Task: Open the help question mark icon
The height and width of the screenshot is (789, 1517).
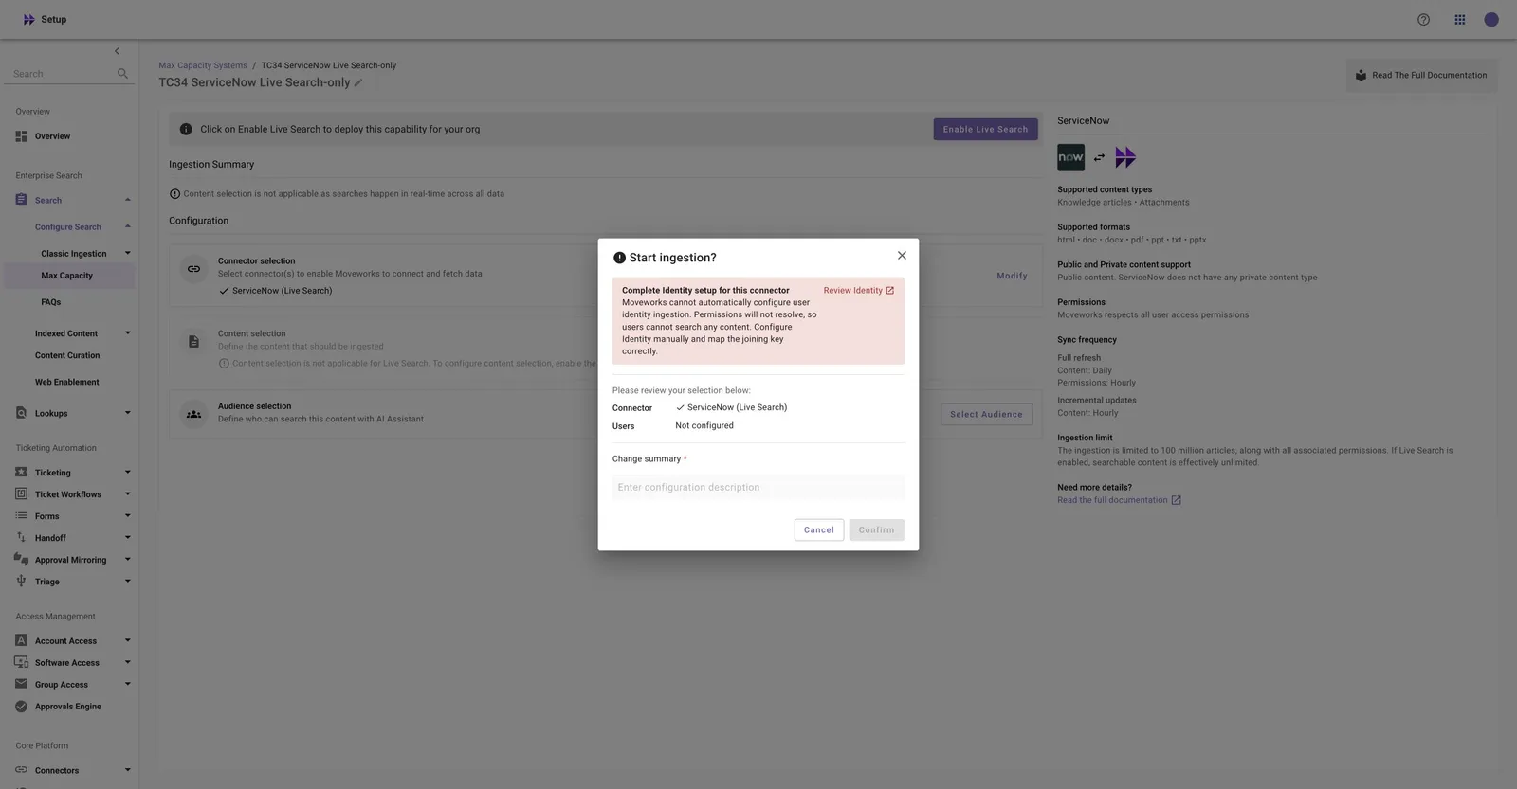Action: pyautogui.click(x=1423, y=19)
